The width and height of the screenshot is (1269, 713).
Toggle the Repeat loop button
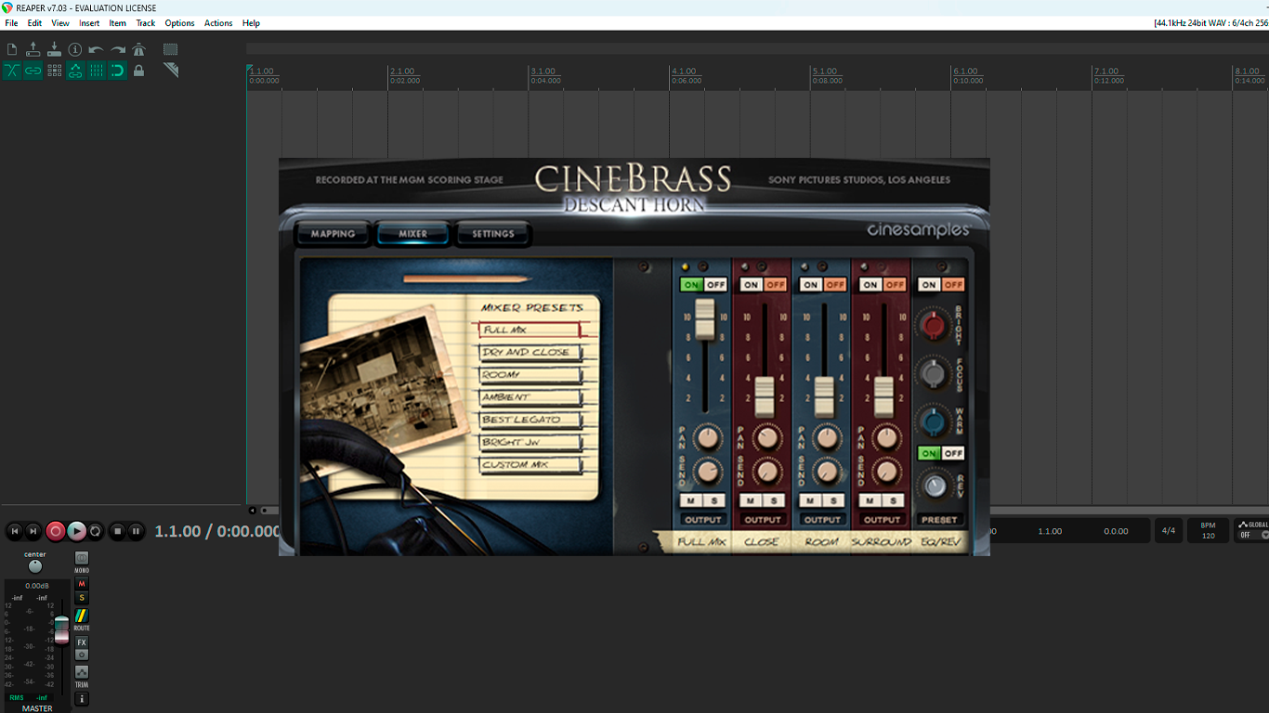tap(96, 531)
